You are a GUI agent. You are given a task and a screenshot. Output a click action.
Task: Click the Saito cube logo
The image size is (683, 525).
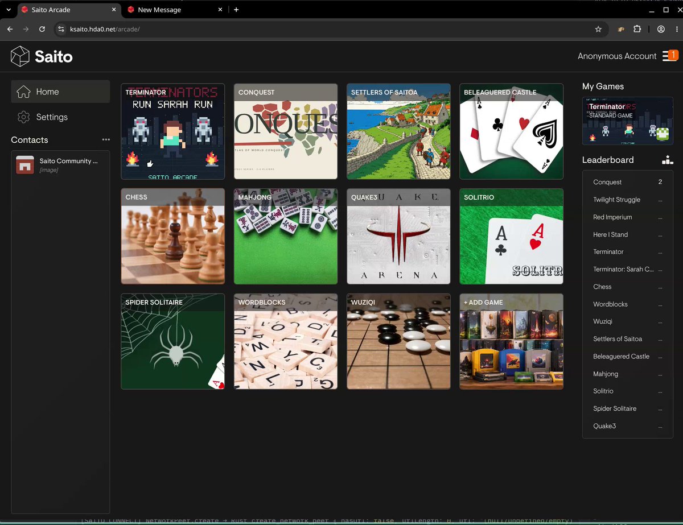point(20,56)
